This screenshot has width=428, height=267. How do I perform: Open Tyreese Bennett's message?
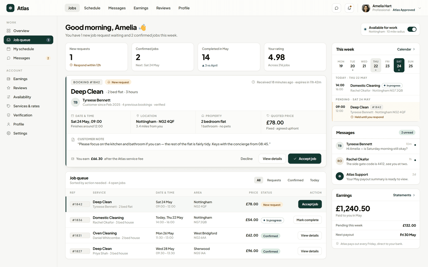pyautogui.click(x=376, y=146)
